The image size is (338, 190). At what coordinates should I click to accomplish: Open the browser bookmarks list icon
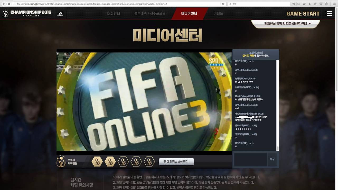(299, 4)
